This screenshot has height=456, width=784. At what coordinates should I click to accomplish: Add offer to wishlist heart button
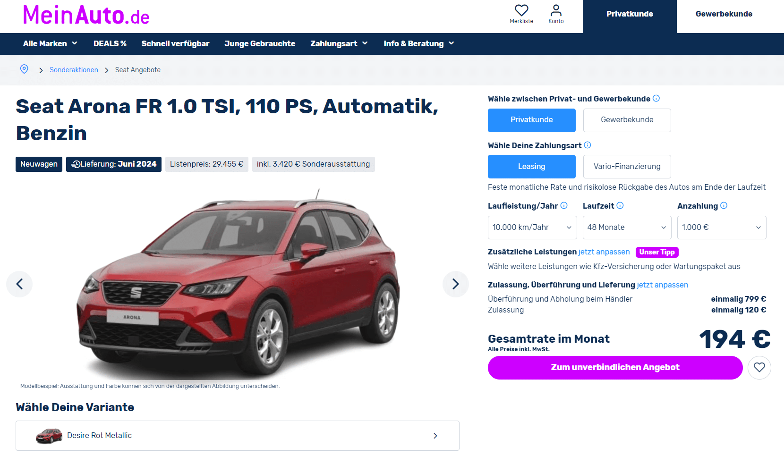(x=759, y=367)
